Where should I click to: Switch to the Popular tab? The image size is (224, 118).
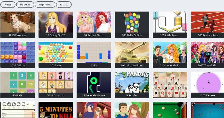[25, 5]
